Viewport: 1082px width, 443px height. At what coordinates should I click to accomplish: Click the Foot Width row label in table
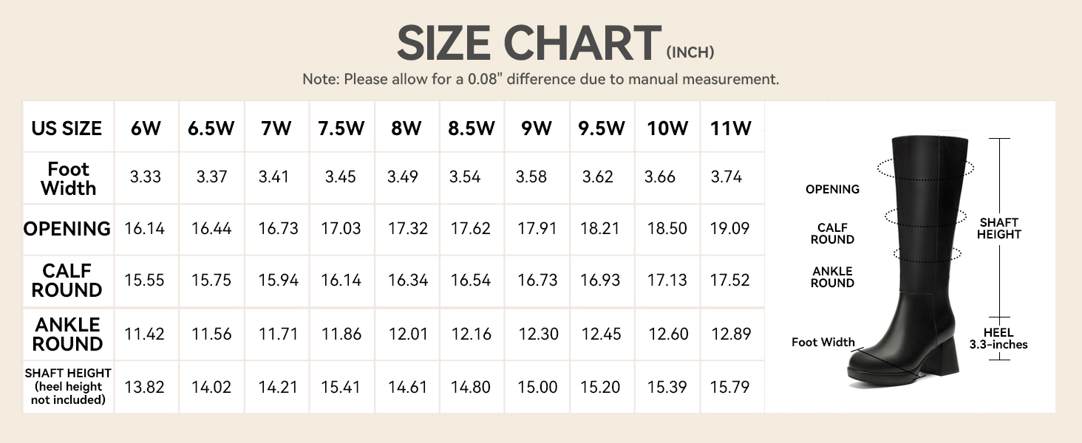[68, 179]
